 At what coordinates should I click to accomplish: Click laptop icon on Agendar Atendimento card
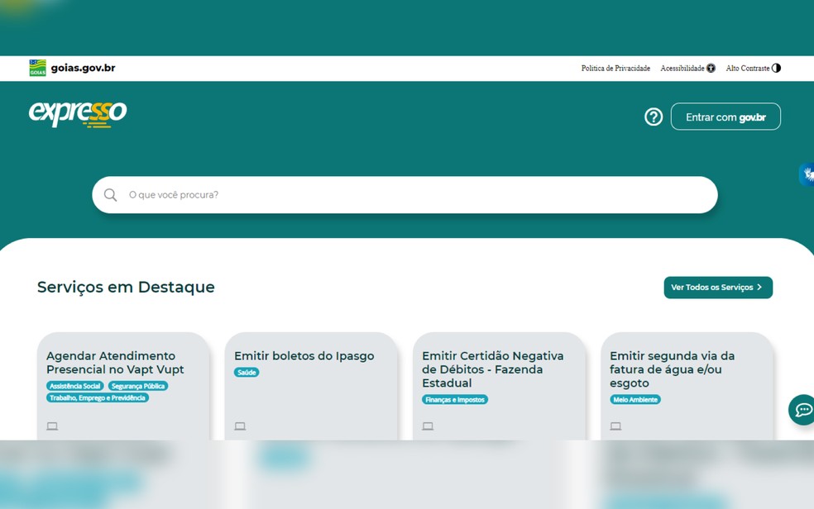(x=52, y=426)
